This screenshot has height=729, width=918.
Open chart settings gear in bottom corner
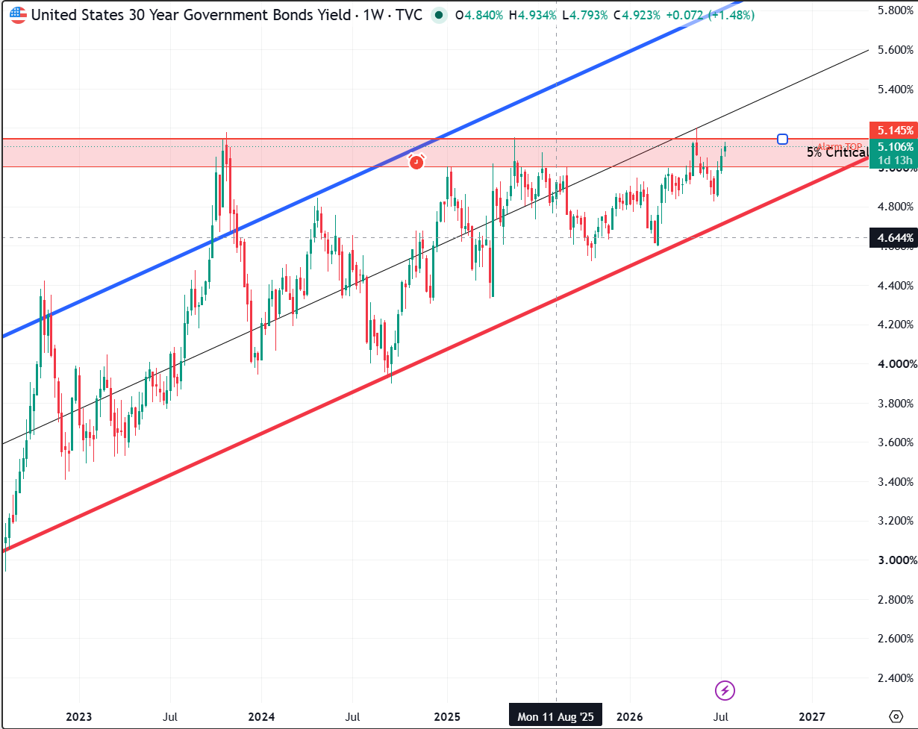[896, 716]
